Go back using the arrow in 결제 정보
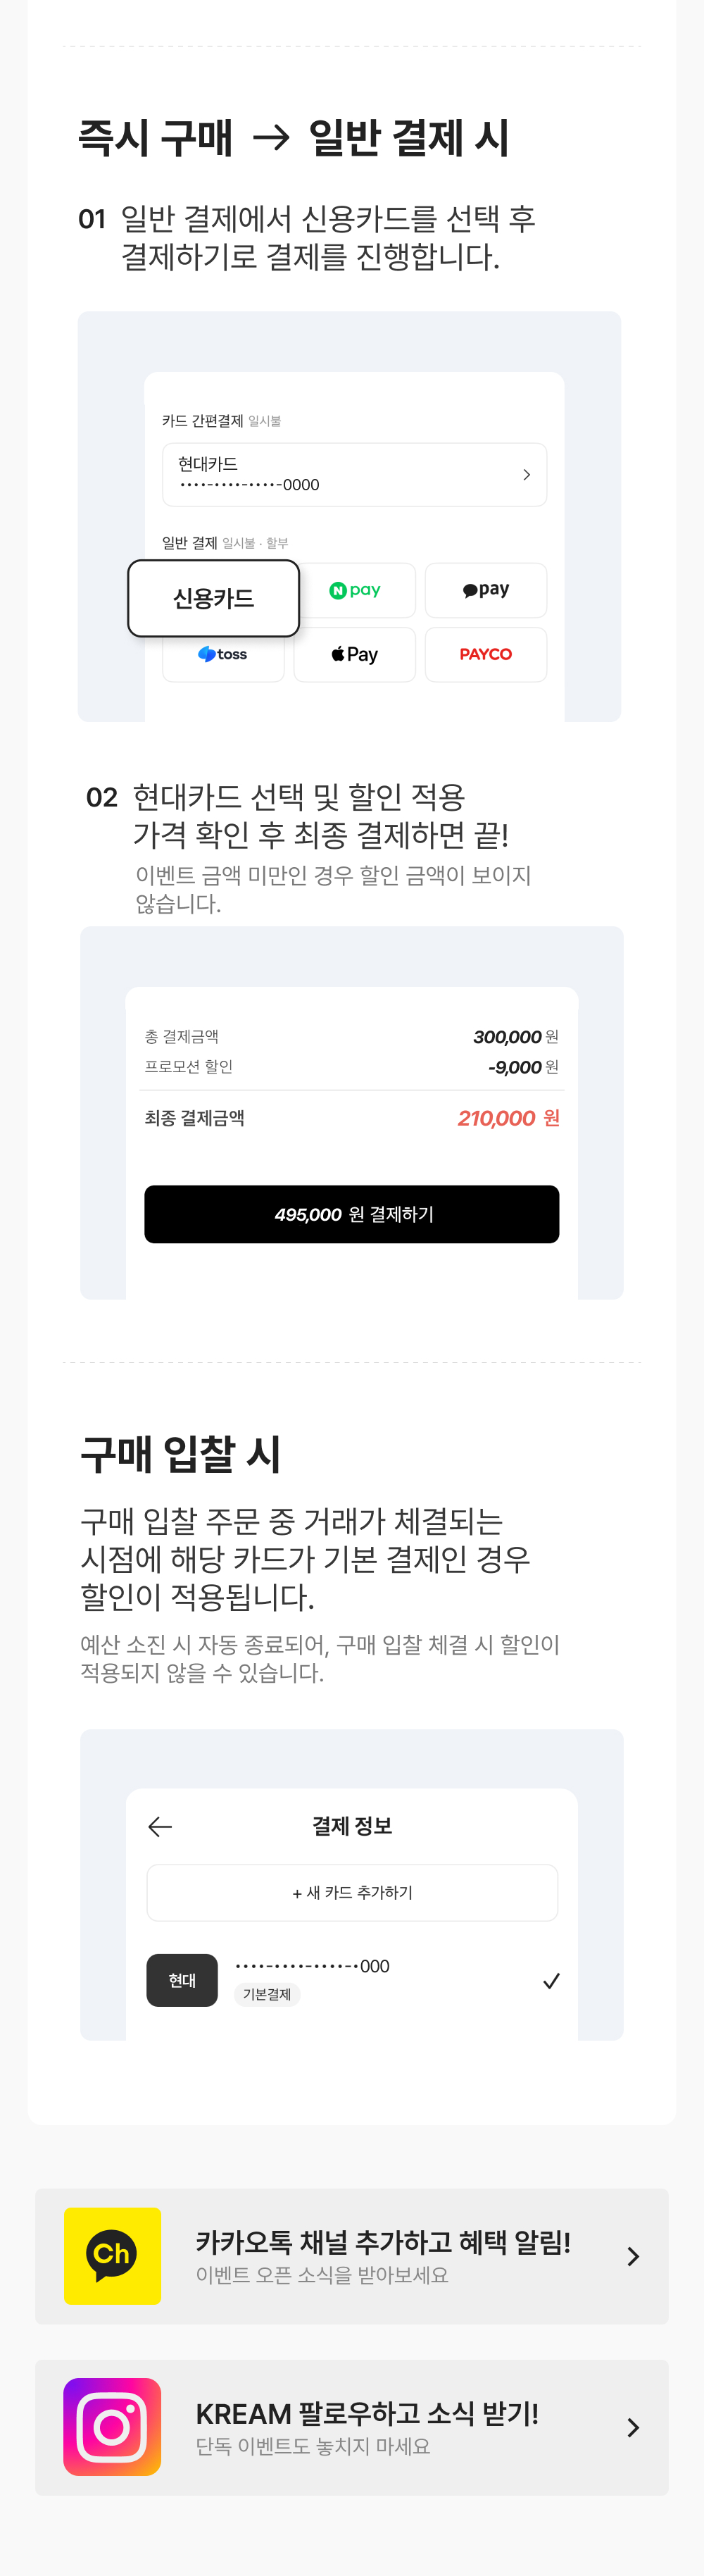The height and width of the screenshot is (2576, 704). pos(160,1827)
